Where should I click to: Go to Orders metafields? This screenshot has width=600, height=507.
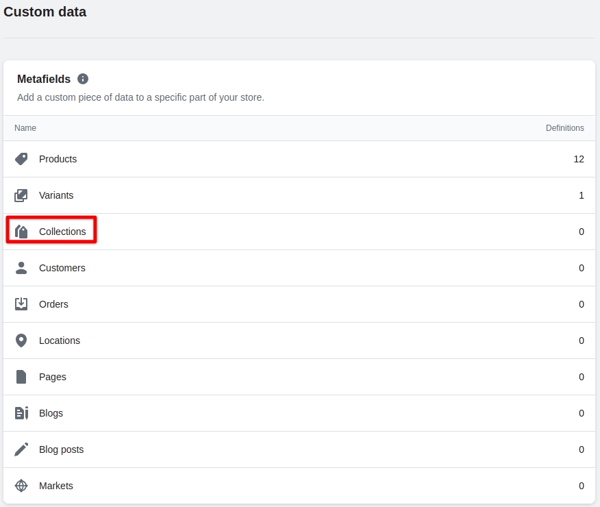pyautogui.click(x=53, y=304)
